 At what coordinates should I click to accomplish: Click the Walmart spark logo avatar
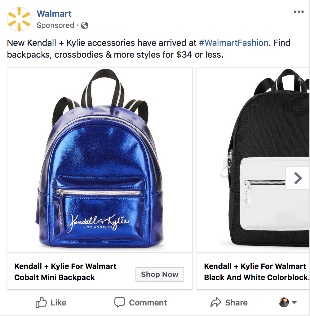(19, 19)
